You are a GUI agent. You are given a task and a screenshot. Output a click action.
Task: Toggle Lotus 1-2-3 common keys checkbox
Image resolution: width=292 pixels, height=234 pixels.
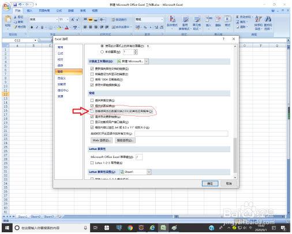coord(92,163)
